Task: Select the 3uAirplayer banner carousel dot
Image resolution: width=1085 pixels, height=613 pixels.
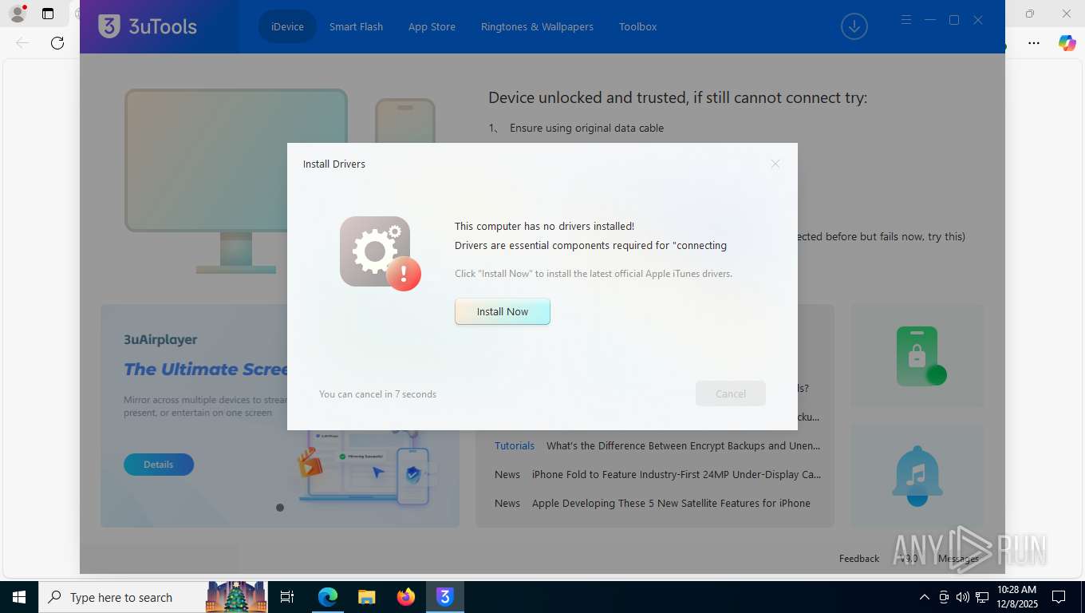Action: (280, 508)
